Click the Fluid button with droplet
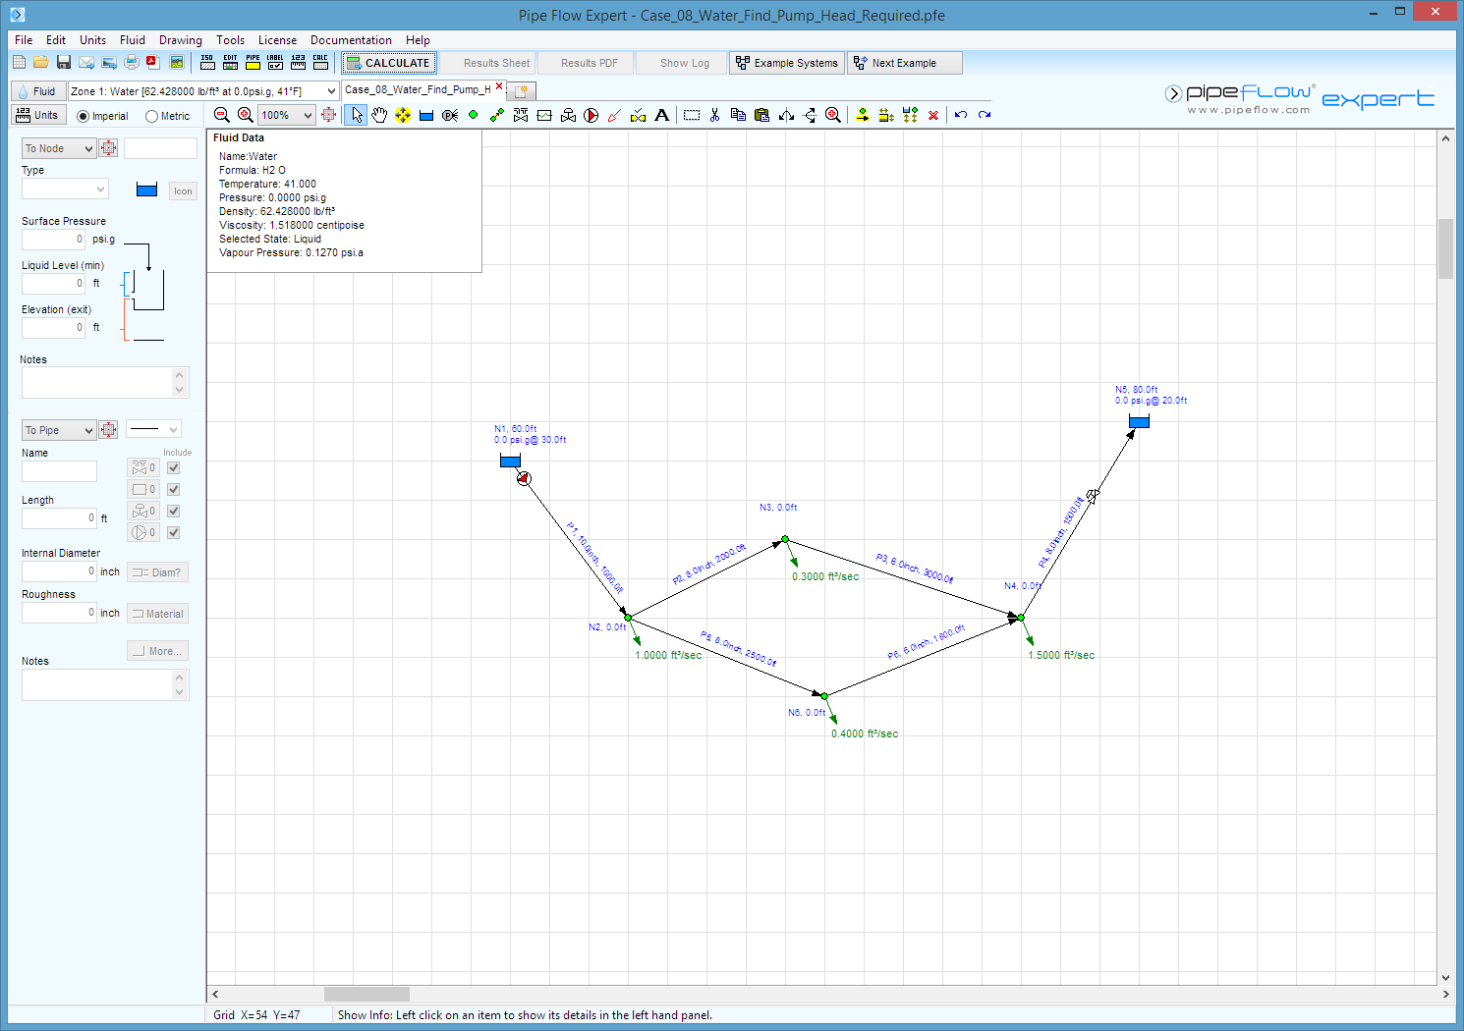 tap(37, 91)
